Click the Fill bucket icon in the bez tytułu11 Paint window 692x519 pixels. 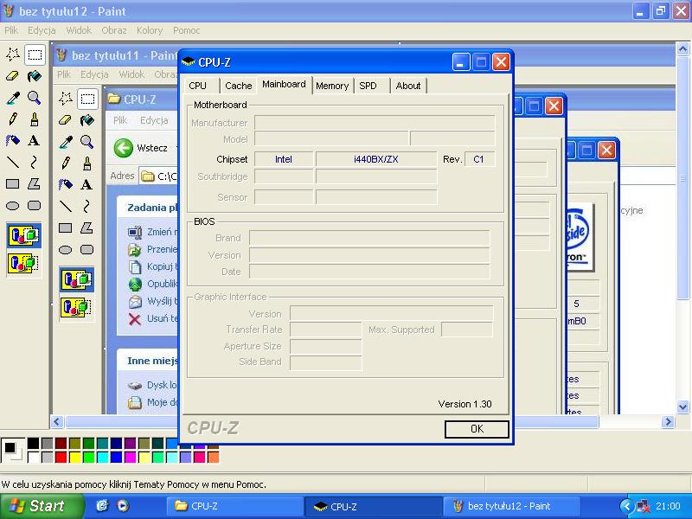(87, 119)
